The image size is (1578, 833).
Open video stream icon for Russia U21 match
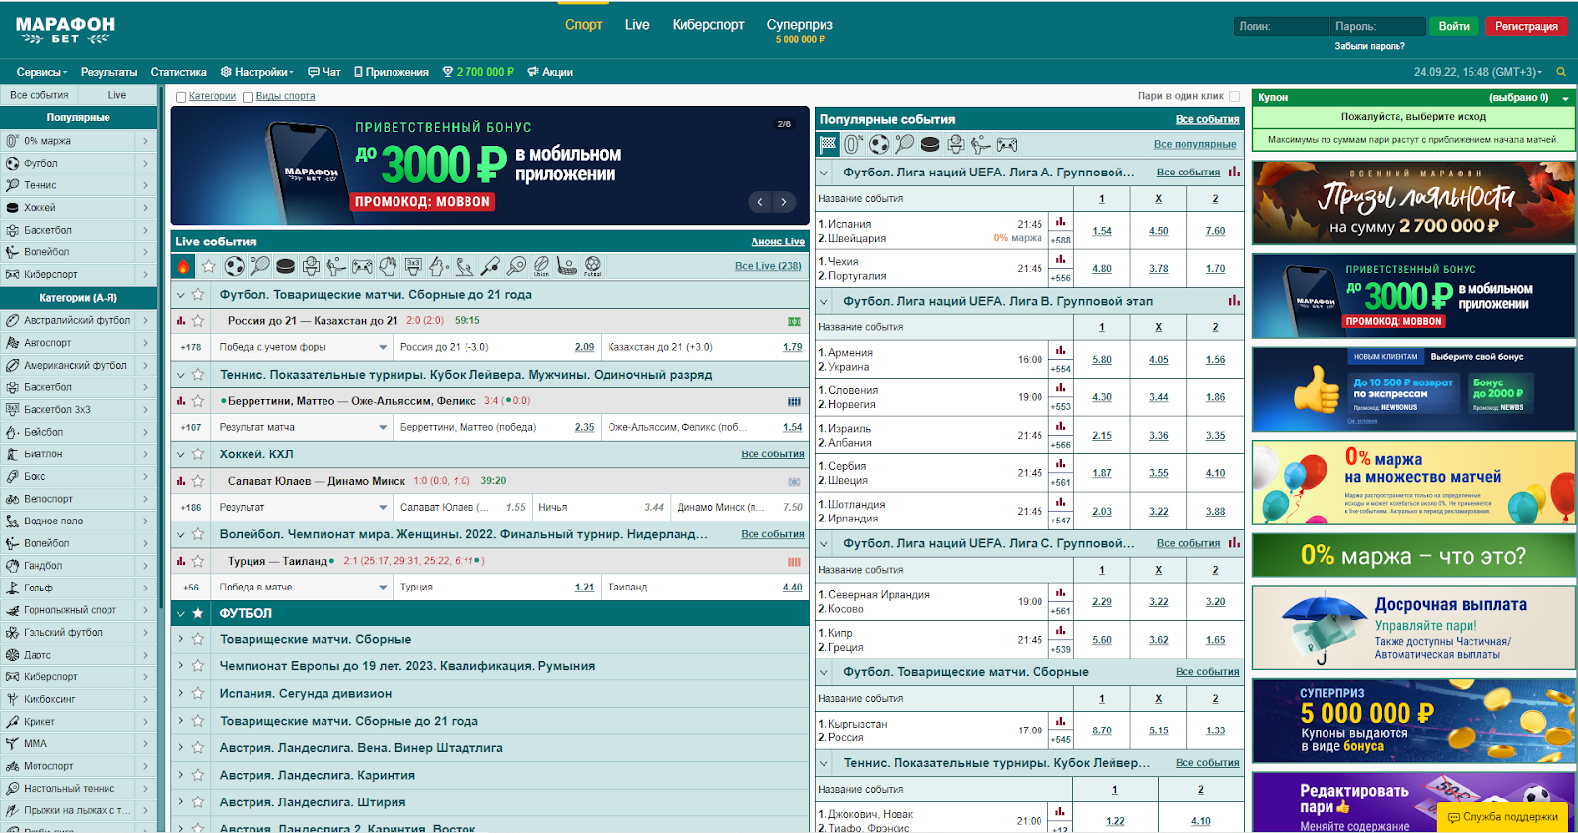[x=794, y=321]
